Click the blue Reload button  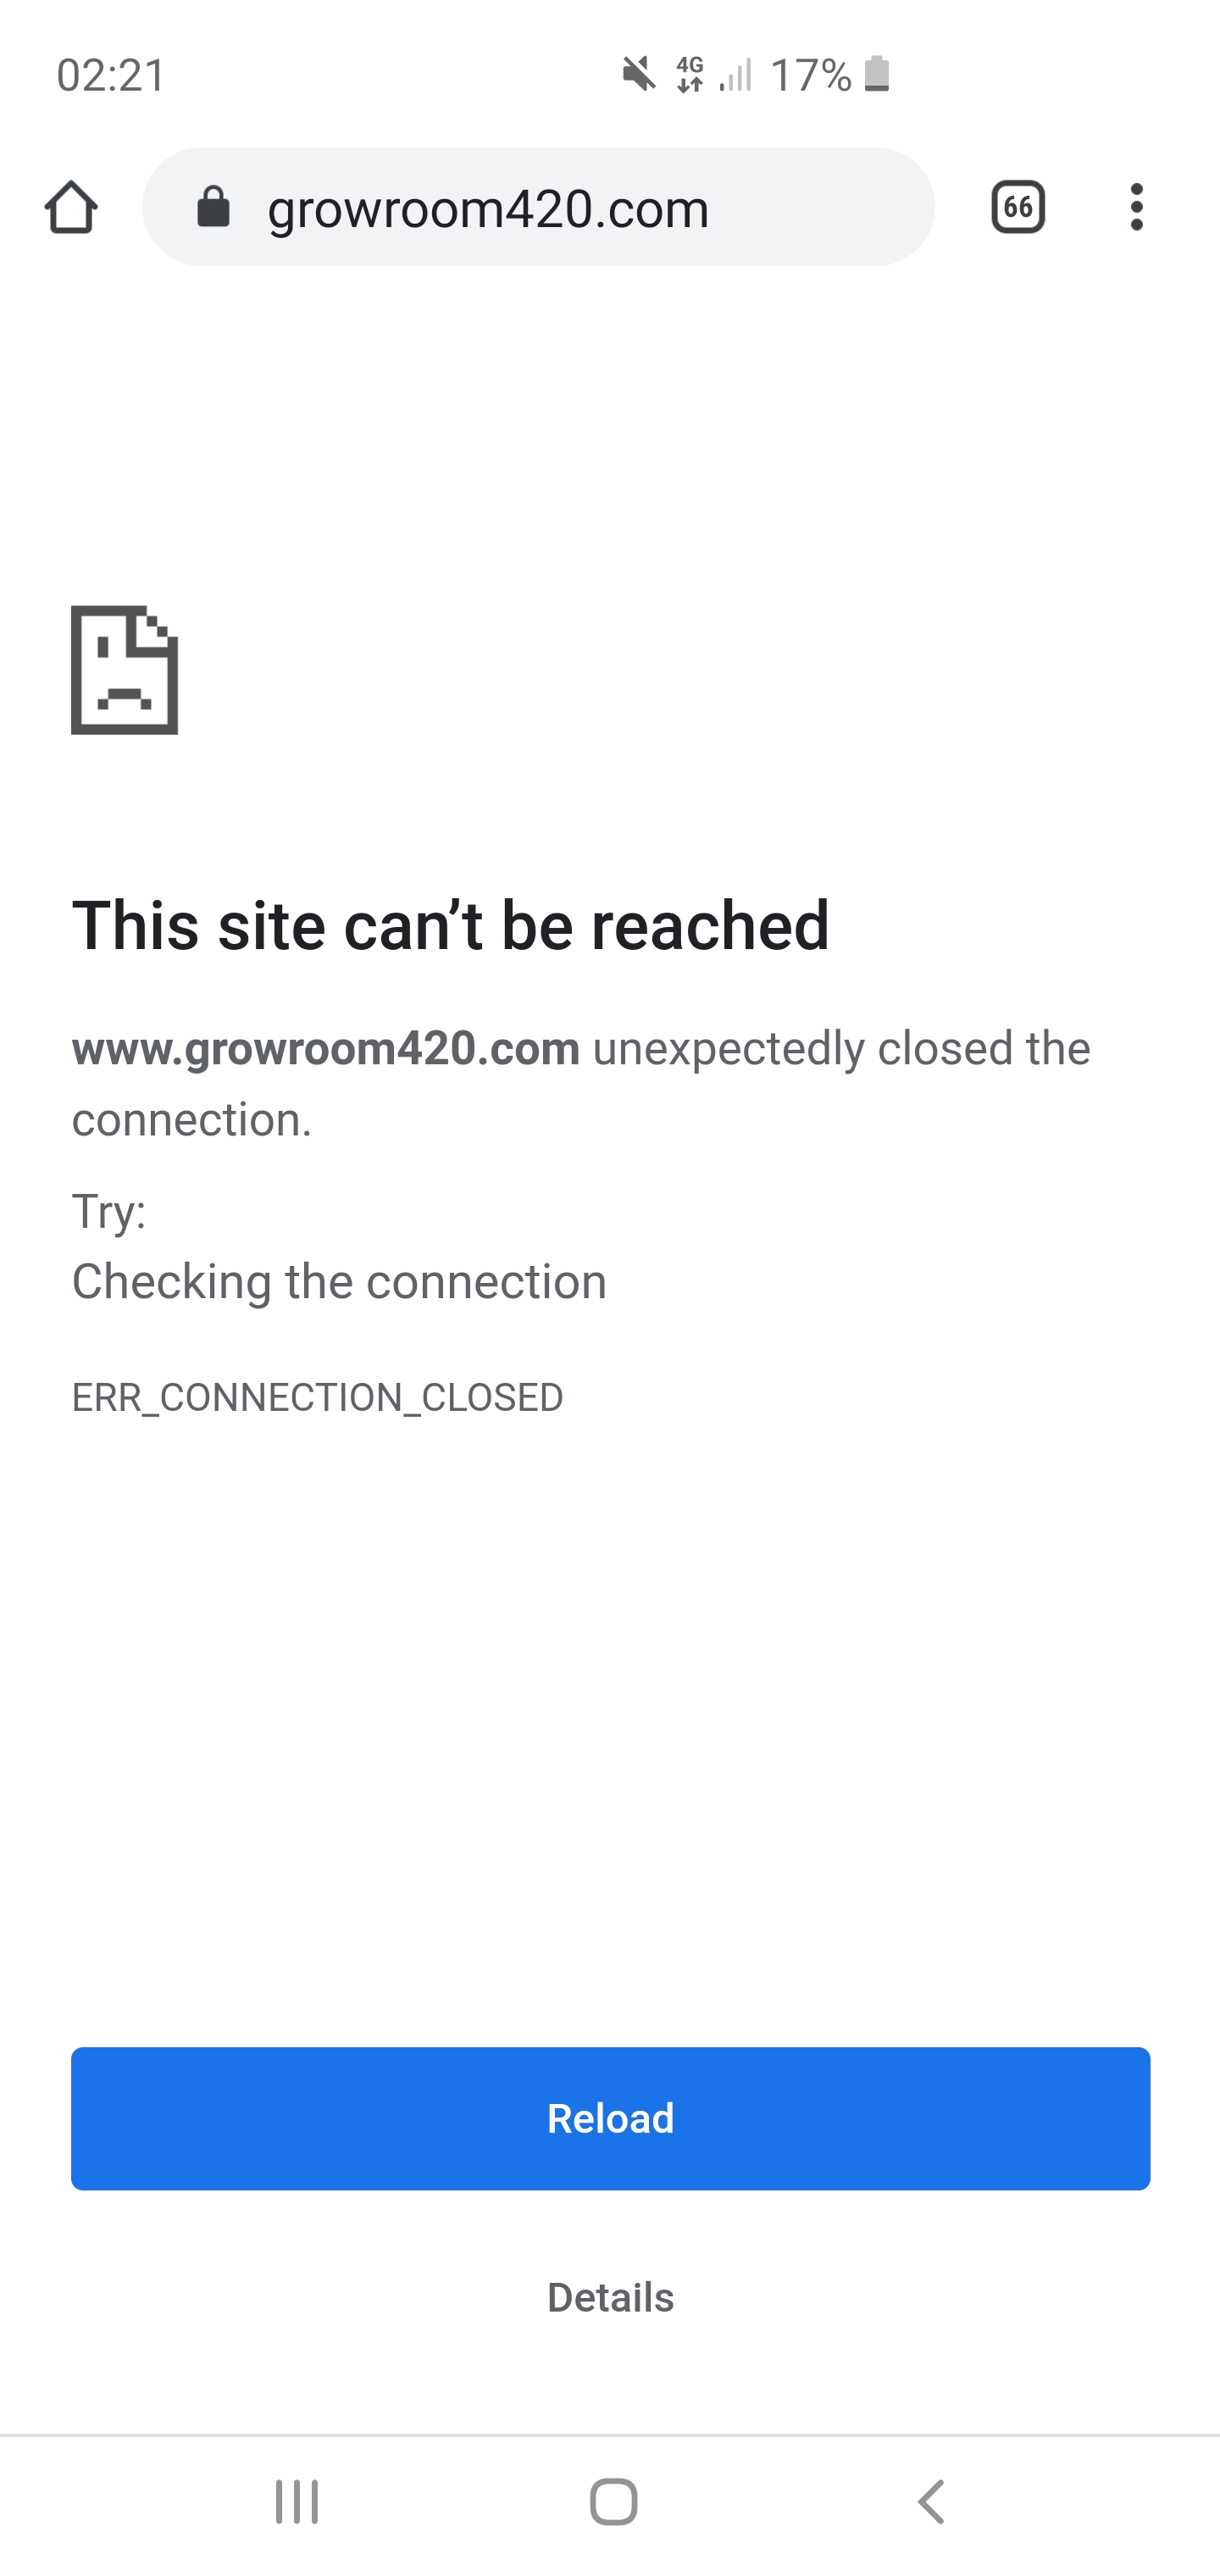(610, 2118)
